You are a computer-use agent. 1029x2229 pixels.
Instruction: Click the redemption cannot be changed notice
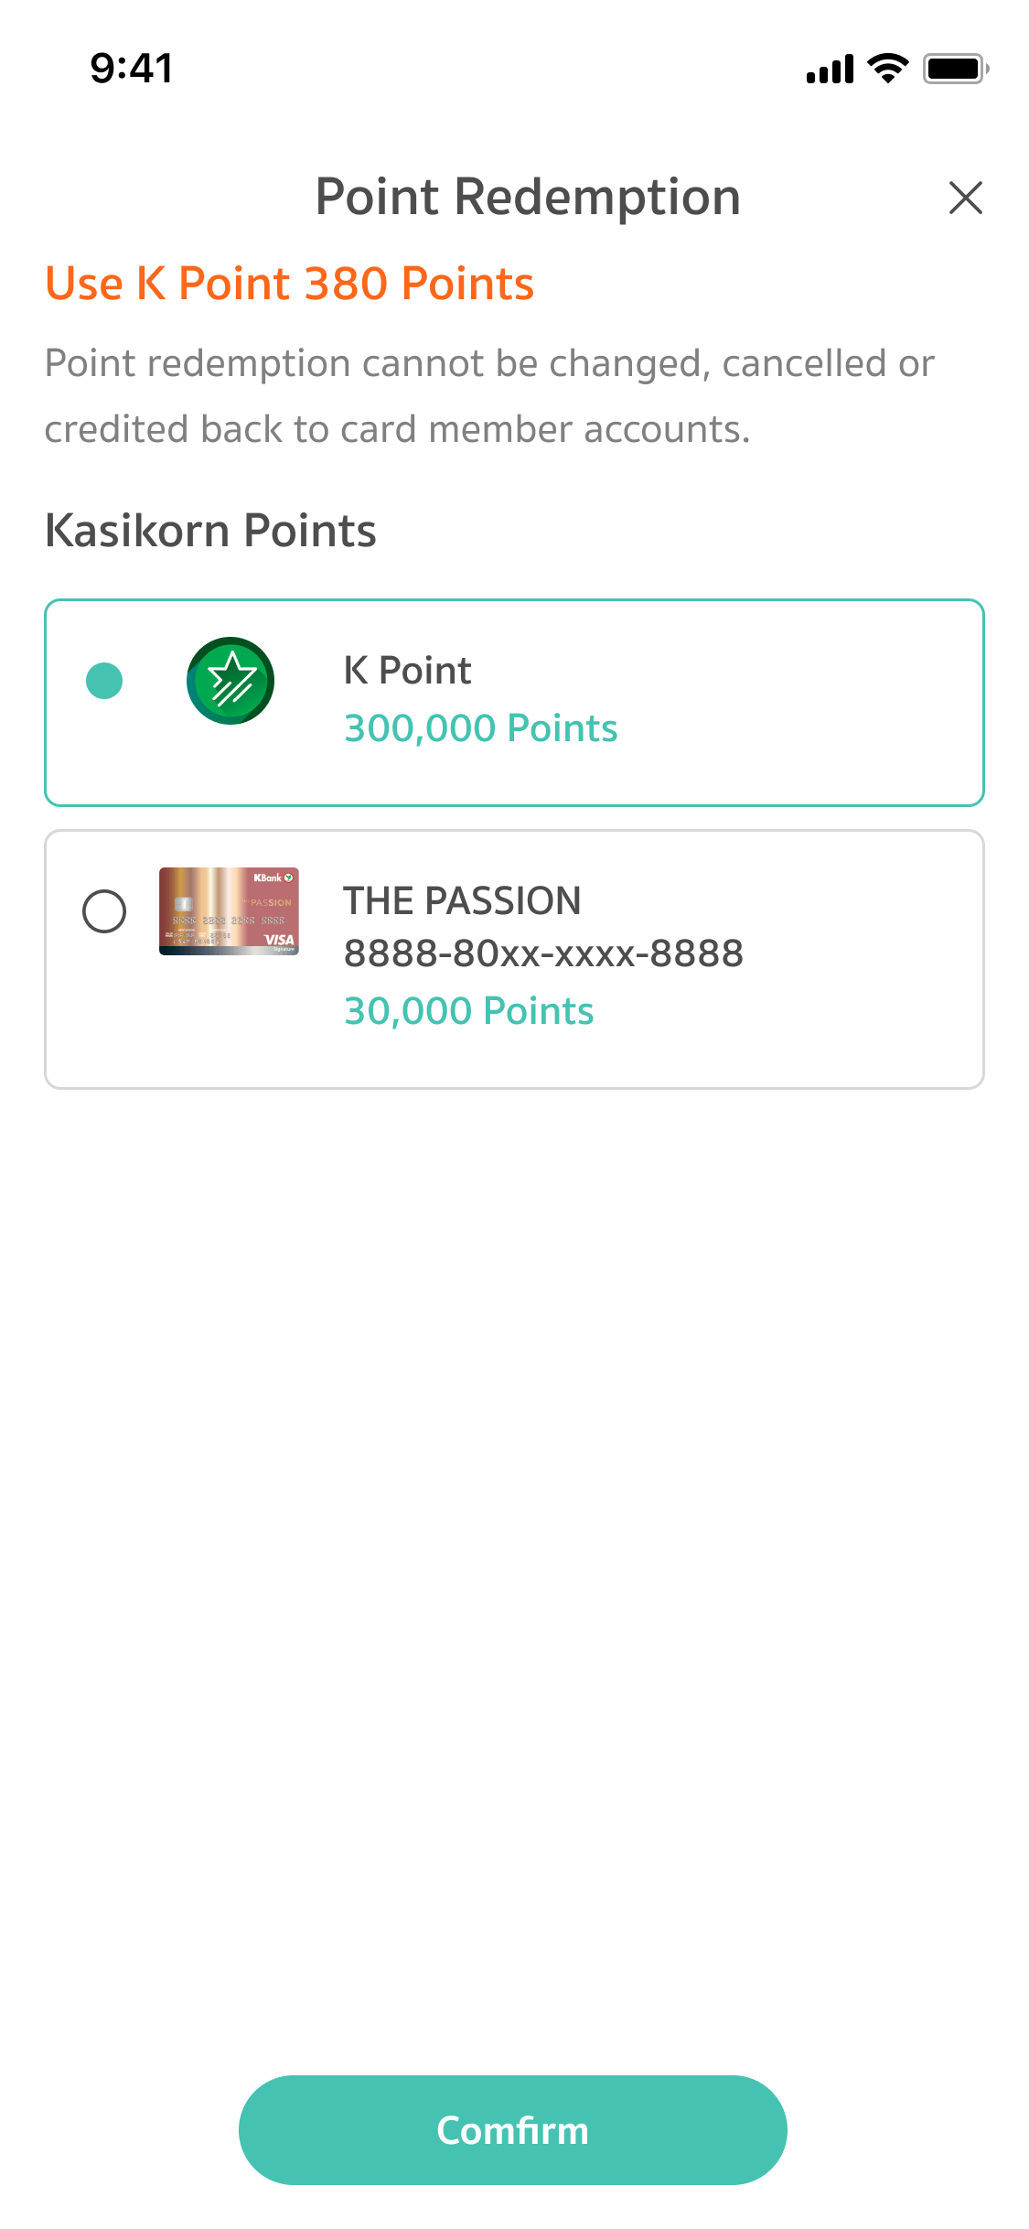click(489, 396)
